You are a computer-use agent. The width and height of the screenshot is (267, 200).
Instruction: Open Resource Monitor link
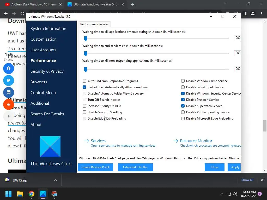(x=196, y=141)
